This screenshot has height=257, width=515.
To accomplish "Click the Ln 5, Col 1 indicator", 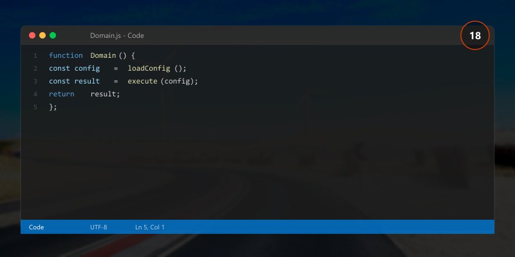I will tap(150, 227).
